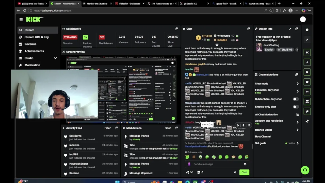Image resolution: width=325 pixels, height=183 pixels.
Task: Expand the Studio sidebar section
Action: click(x=55, y=58)
